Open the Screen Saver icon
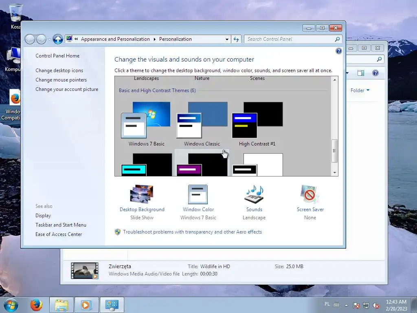417x313 pixels. [310, 194]
